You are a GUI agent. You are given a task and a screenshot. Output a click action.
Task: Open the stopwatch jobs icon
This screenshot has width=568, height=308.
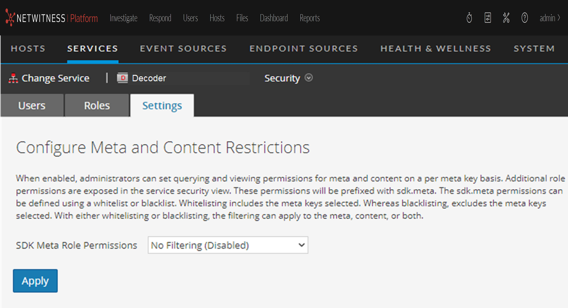tap(469, 18)
